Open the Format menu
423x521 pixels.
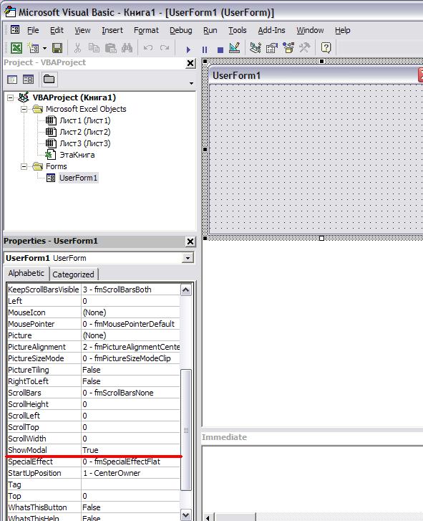(x=146, y=30)
